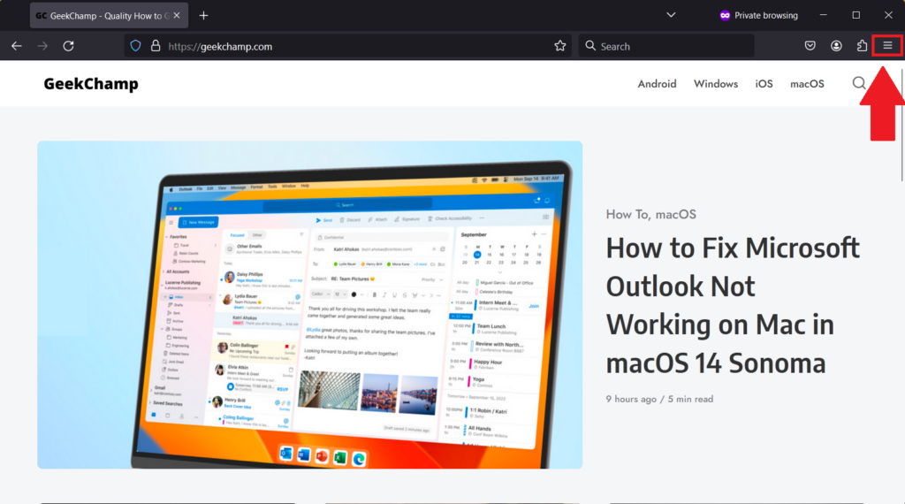Viewport: 905px width, 504px height.
Task: Bookmark this page with star icon
Action: click(x=559, y=46)
